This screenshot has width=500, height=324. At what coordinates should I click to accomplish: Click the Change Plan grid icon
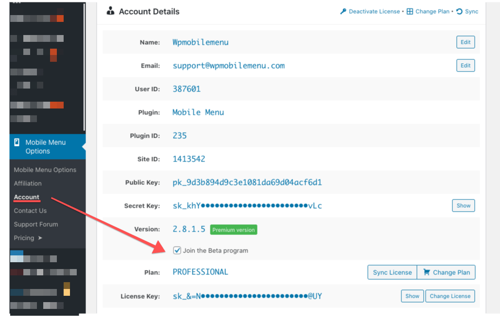410,12
